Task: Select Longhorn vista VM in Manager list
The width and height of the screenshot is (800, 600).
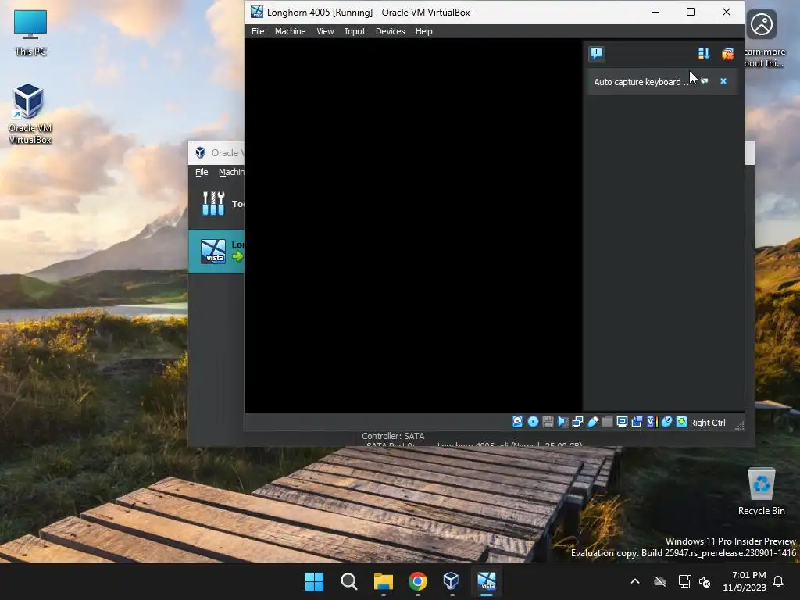Action: [x=216, y=251]
